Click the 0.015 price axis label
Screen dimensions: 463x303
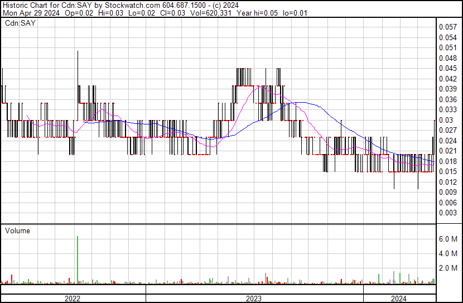[447, 171]
